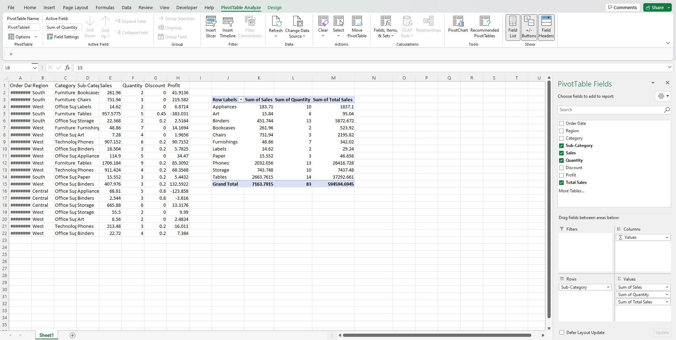Click the vertical scrollbar thumb
676x340 pixels.
click(x=549, y=200)
